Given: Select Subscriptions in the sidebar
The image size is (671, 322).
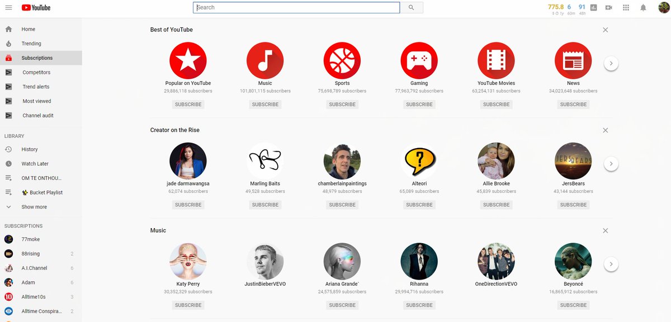Looking at the screenshot, I should pyautogui.click(x=41, y=58).
